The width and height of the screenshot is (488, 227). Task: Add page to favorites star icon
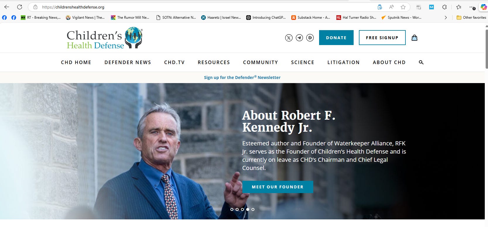403,7
